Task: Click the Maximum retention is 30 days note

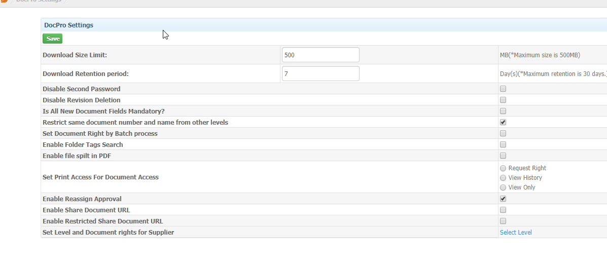Action: coord(553,73)
